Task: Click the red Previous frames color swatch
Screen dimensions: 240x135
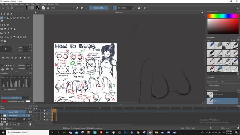Action: point(4,101)
